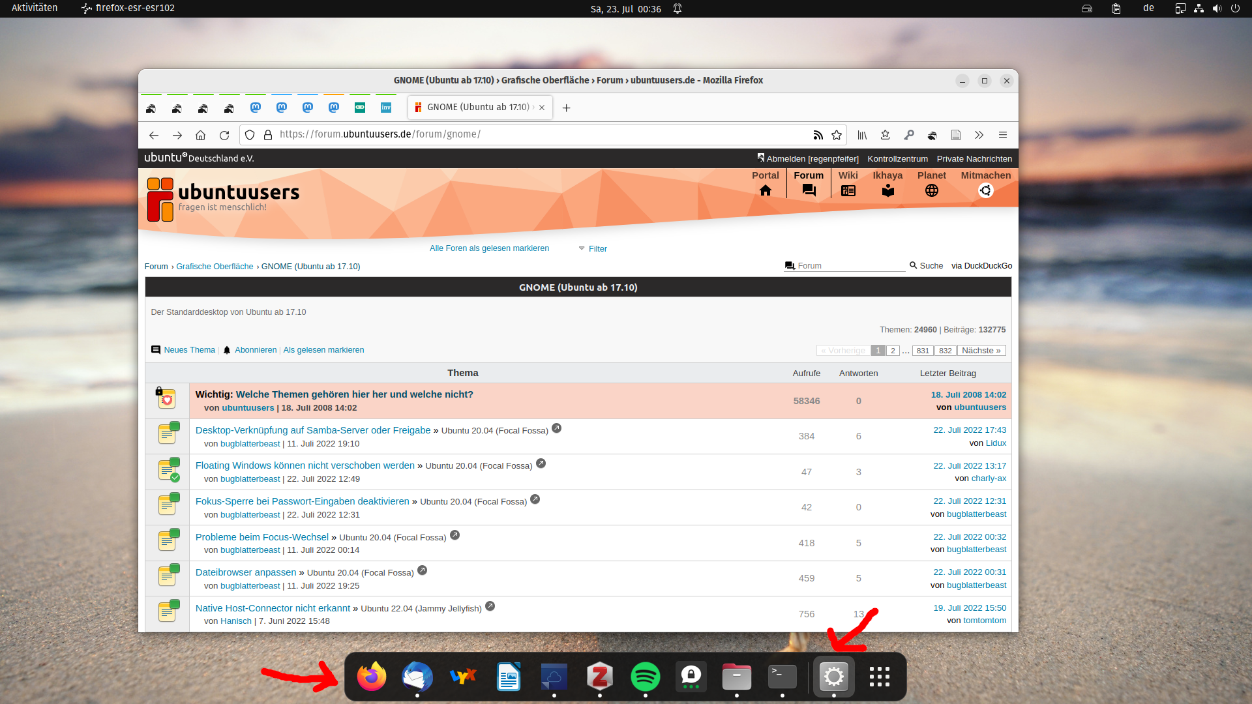Reload the page with refresh icon
1252x704 pixels.
click(x=224, y=135)
